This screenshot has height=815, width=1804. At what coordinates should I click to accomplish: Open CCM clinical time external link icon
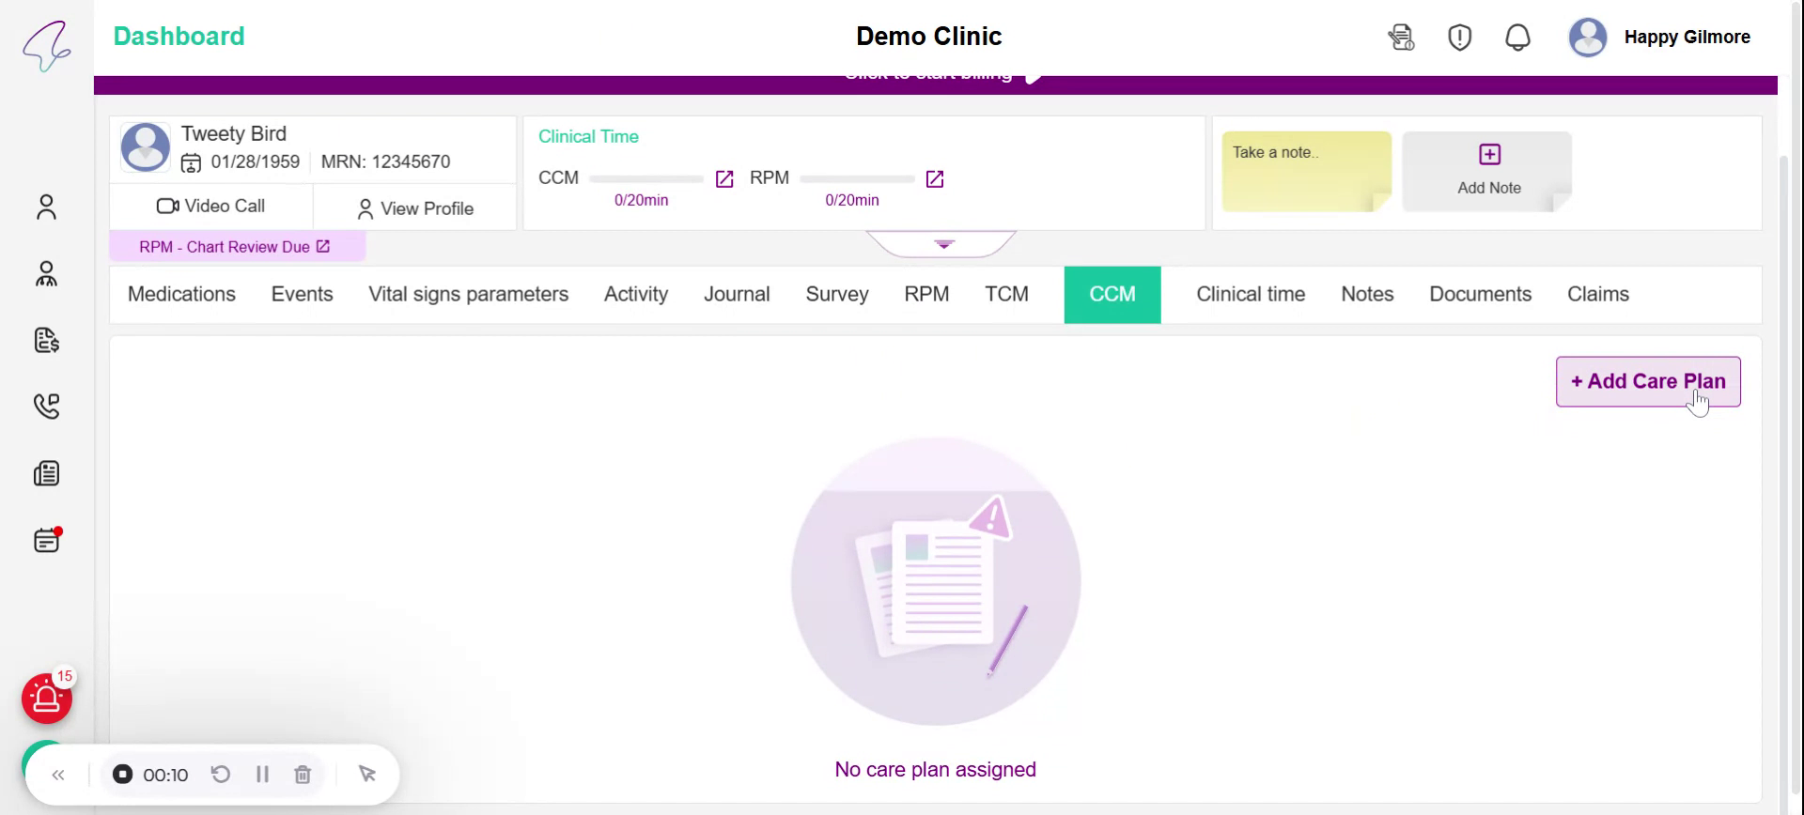tap(724, 178)
